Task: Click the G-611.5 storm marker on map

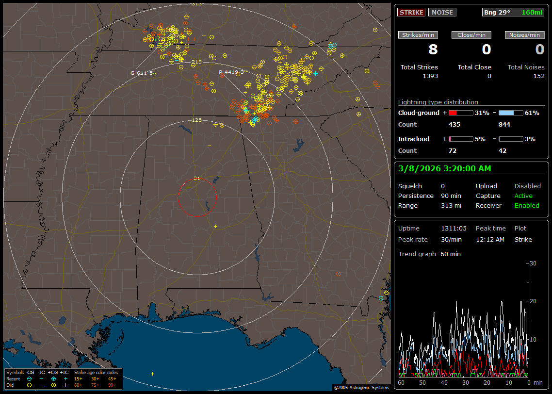Action: coord(143,73)
